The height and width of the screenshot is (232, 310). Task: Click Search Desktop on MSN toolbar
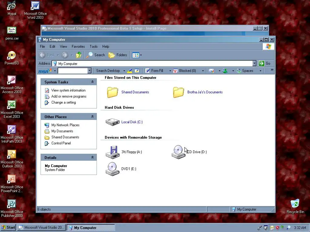pyautogui.click(x=108, y=71)
